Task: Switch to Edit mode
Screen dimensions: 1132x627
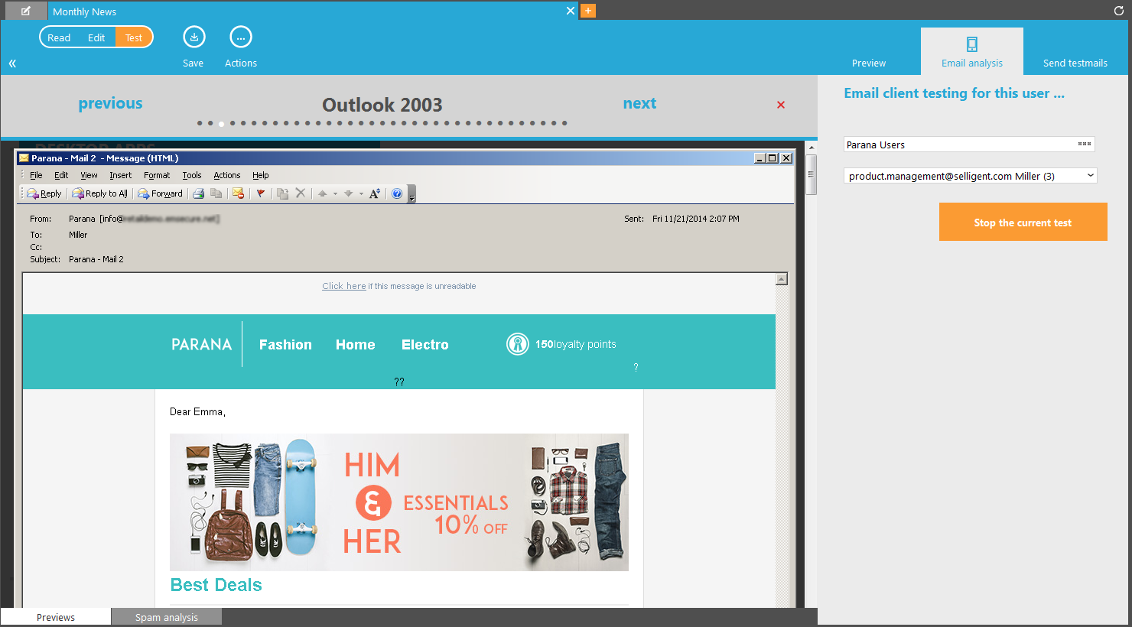Action: tap(96, 37)
